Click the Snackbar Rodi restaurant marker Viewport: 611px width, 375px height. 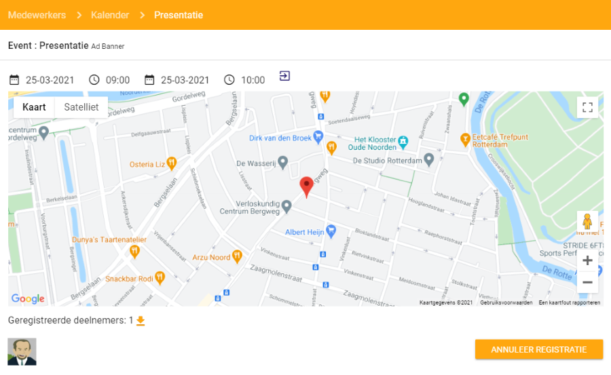coord(160,278)
